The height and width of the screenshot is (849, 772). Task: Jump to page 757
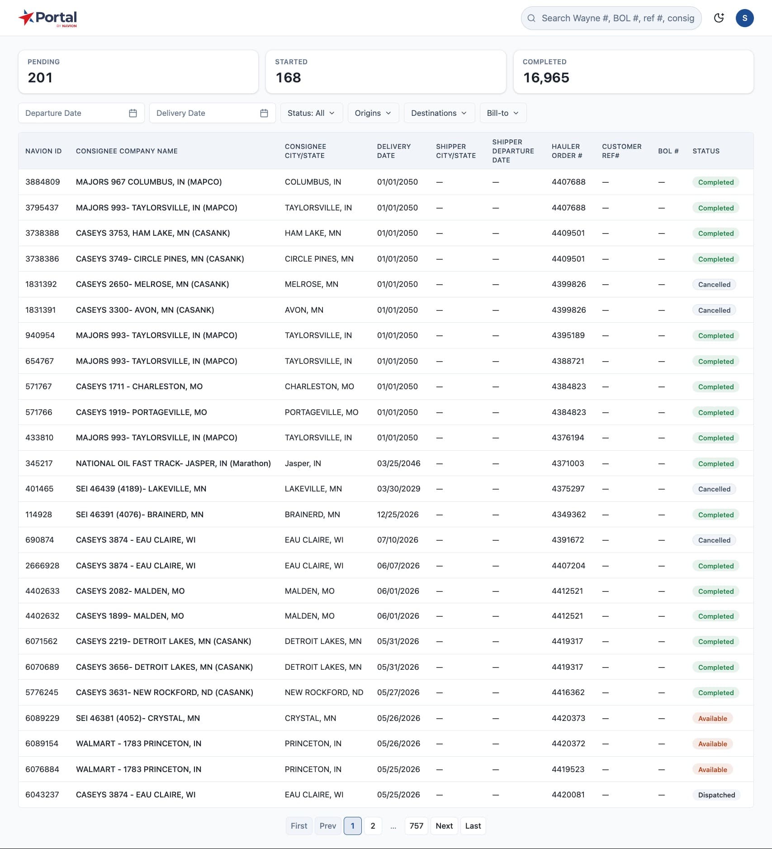[x=417, y=826]
